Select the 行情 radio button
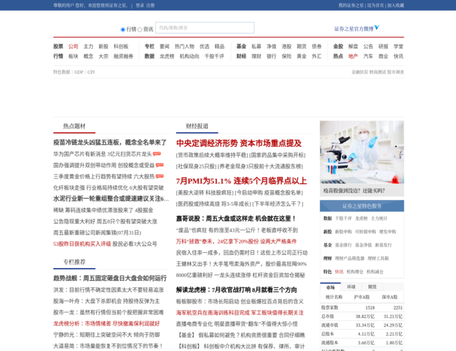 [x=123, y=29]
